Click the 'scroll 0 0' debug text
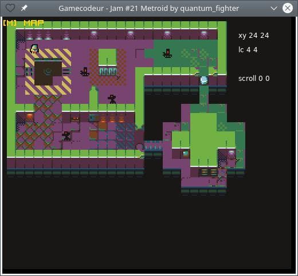This screenshot has height=276, width=298. coord(254,79)
